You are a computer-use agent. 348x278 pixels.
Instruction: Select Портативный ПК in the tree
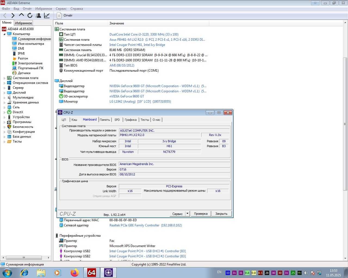coord(30,68)
